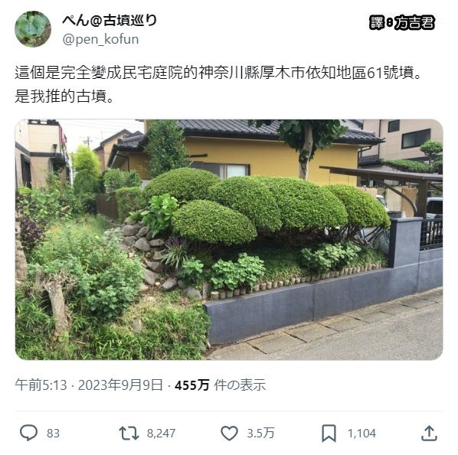This screenshot has width=458, height=455.
Task: Click the 件の表示 views label
Action: tap(240, 385)
